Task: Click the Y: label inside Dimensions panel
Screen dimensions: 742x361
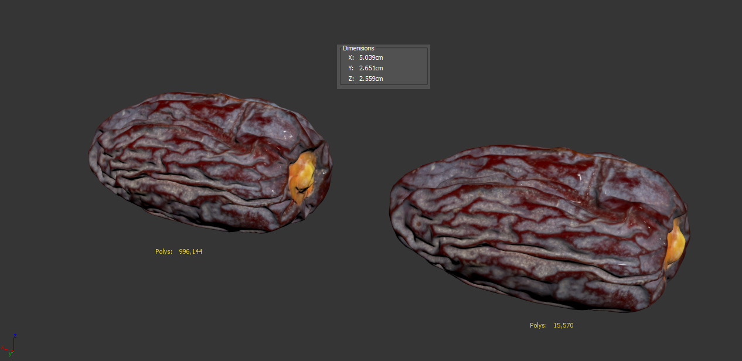Action: point(350,68)
